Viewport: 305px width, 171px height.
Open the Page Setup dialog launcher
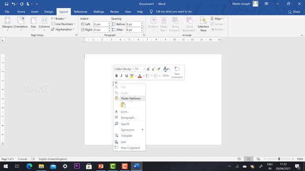[76, 35]
